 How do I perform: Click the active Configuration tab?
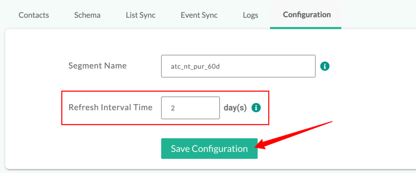(307, 15)
